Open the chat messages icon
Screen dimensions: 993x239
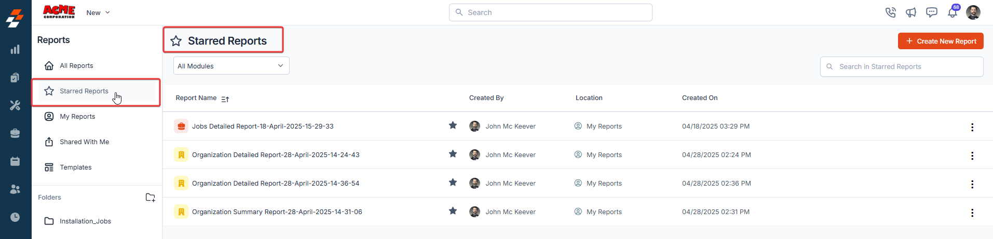pyautogui.click(x=932, y=12)
